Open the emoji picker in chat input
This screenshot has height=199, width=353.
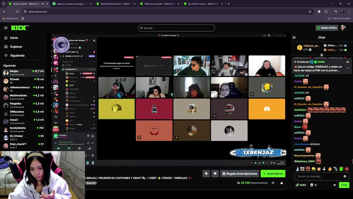[x=345, y=176]
